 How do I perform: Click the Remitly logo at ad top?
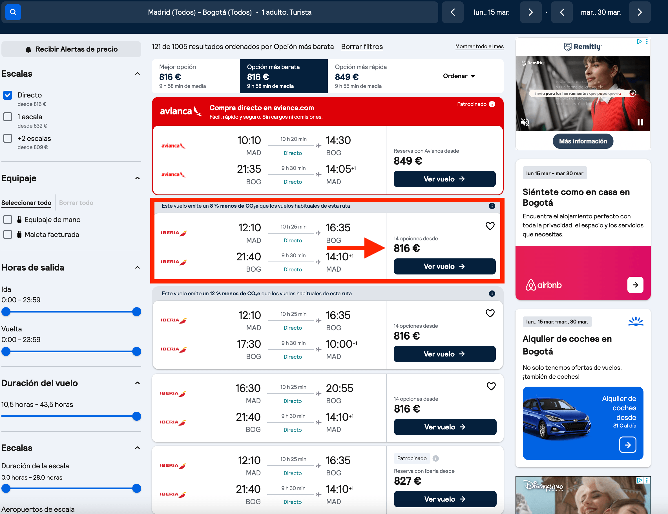(x=583, y=47)
